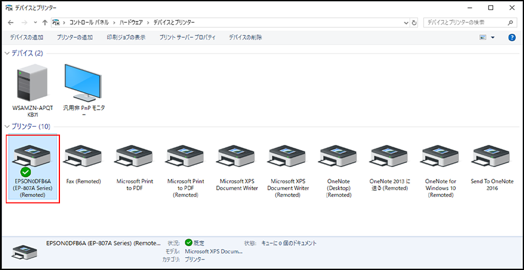This screenshot has height=270, width=524.
Task: Click the view change icon in toolbar
Action: click(483, 37)
